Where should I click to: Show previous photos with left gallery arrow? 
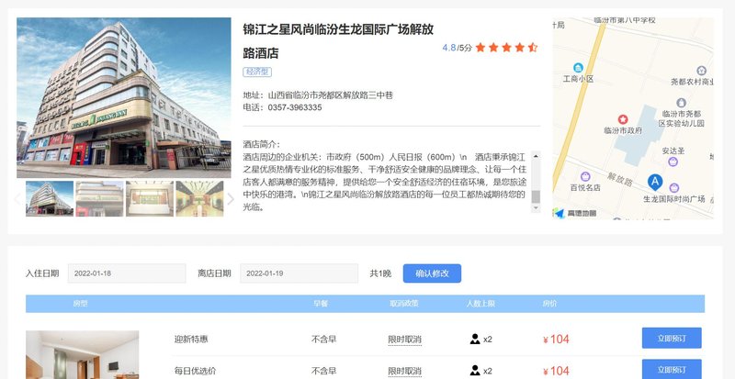click(x=17, y=198)
